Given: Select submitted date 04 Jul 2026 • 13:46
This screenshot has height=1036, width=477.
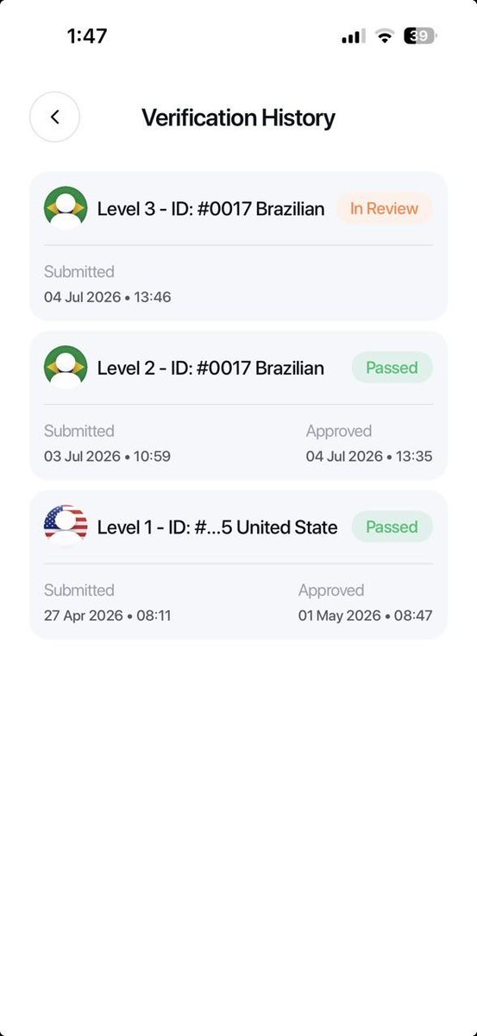Looking at the screenshot, I should point(108,297).
